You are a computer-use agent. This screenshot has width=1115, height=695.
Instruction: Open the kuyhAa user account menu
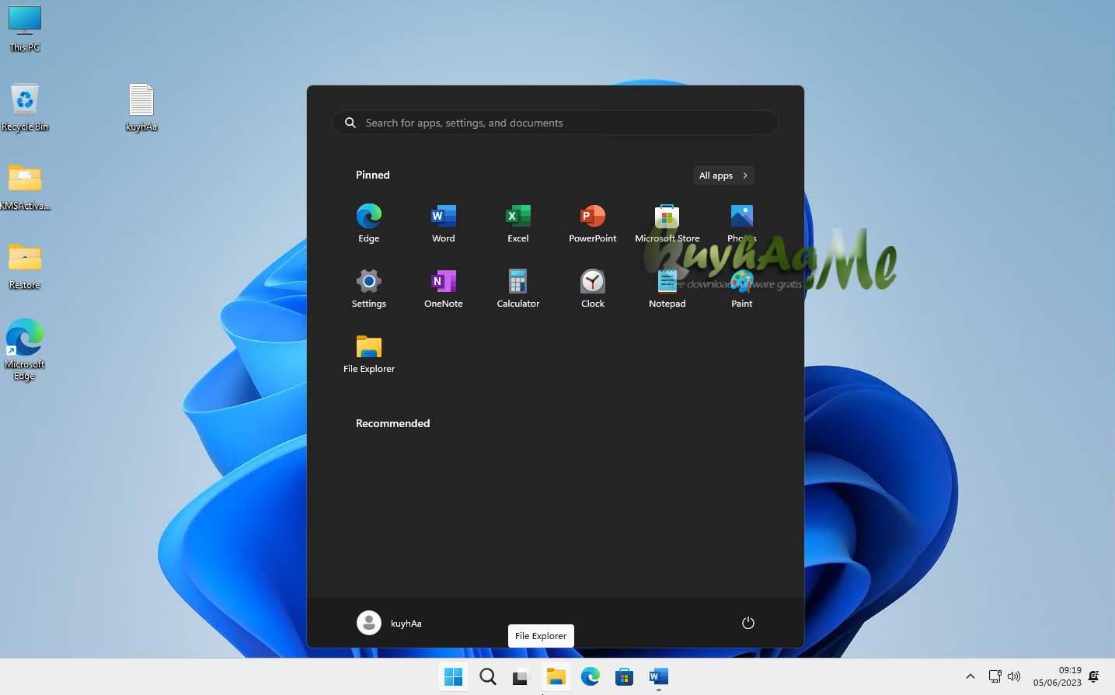point(389,623)
